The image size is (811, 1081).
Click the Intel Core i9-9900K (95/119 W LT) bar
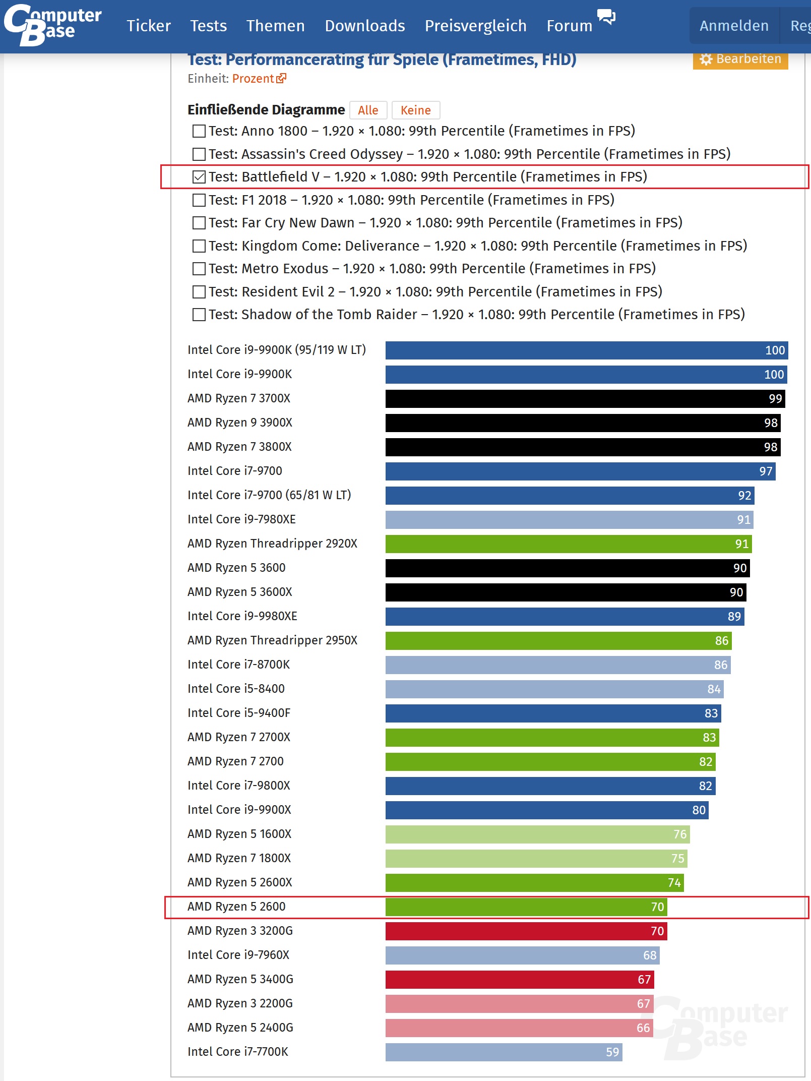pos(587,350)
